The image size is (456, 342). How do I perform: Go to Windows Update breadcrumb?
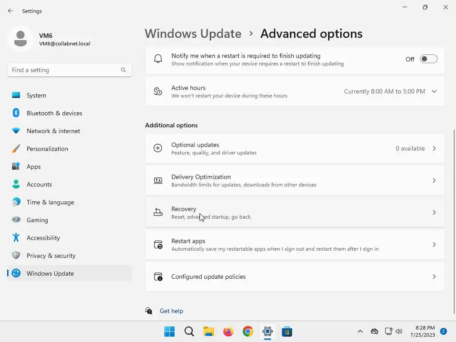(193, 34)
